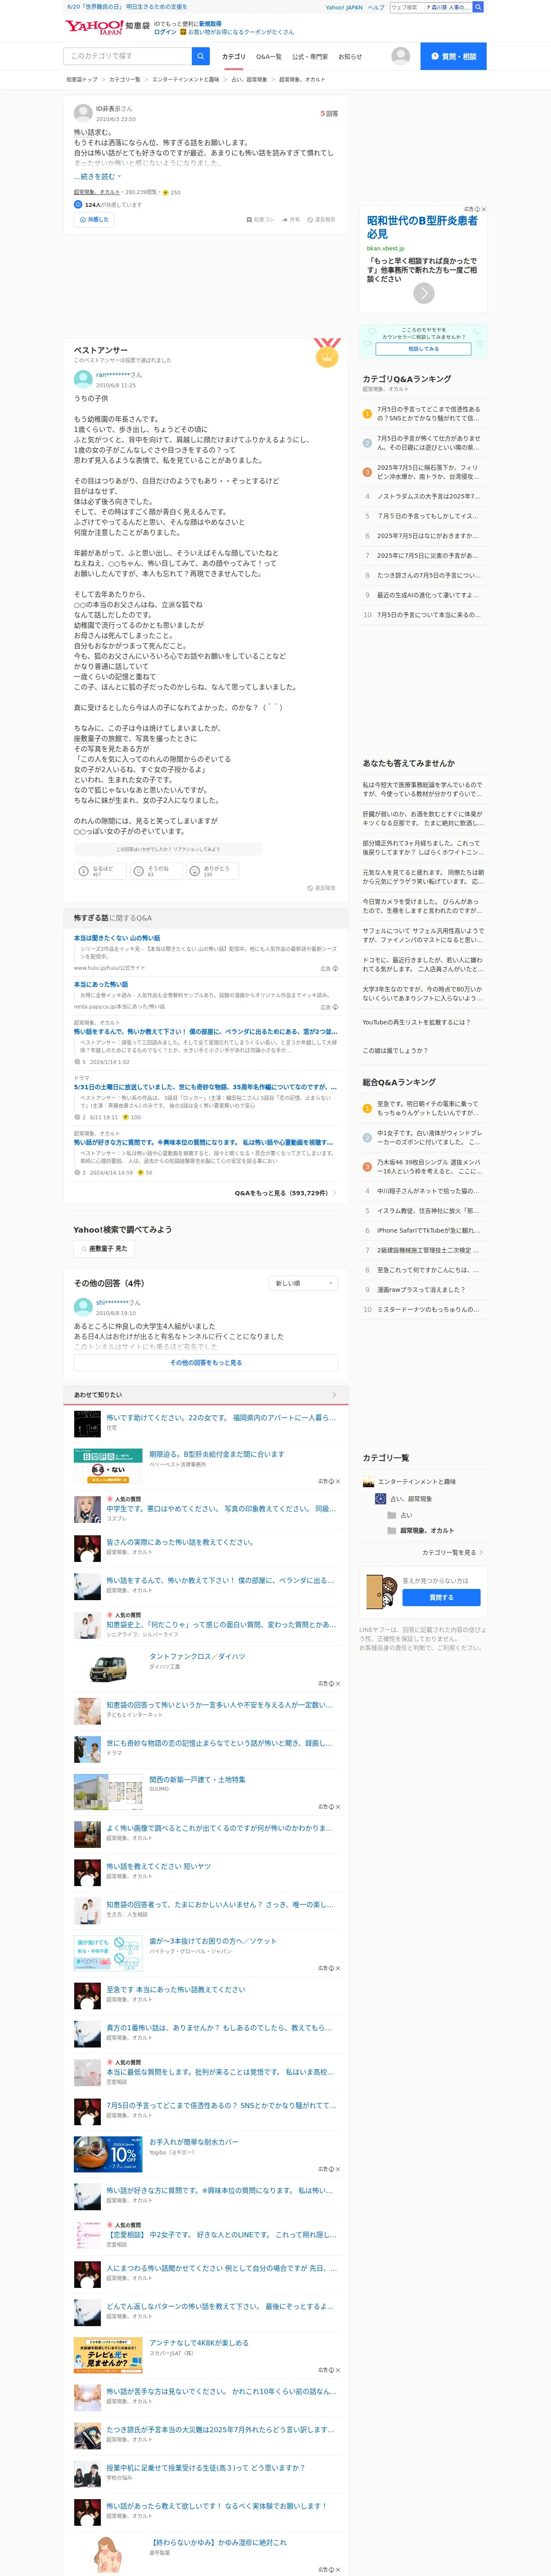The width and height of the screenshot is (551, 2576).
Task: Click the ログイン link
Action: 165,32
